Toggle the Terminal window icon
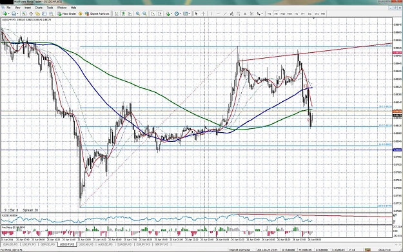403x252 pixels. 44,14
